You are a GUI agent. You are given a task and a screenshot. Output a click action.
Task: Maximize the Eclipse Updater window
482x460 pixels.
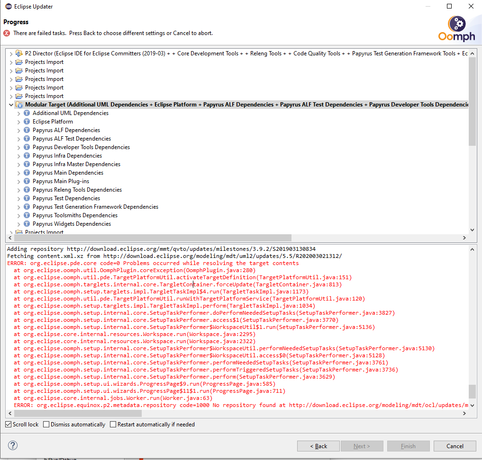[x=449, y=6]
